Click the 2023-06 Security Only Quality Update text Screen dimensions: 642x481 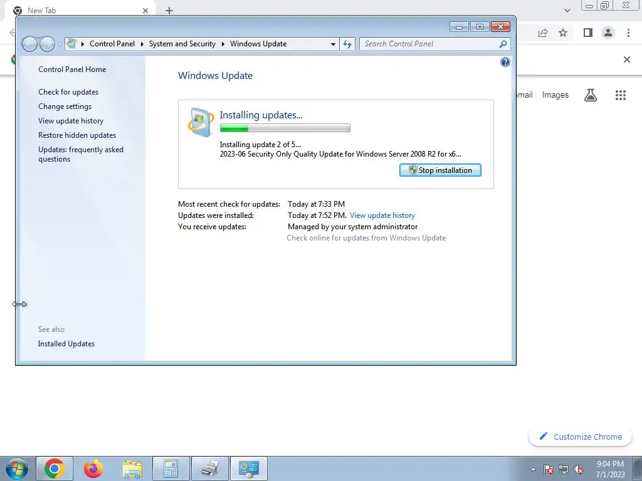[340, 154]
